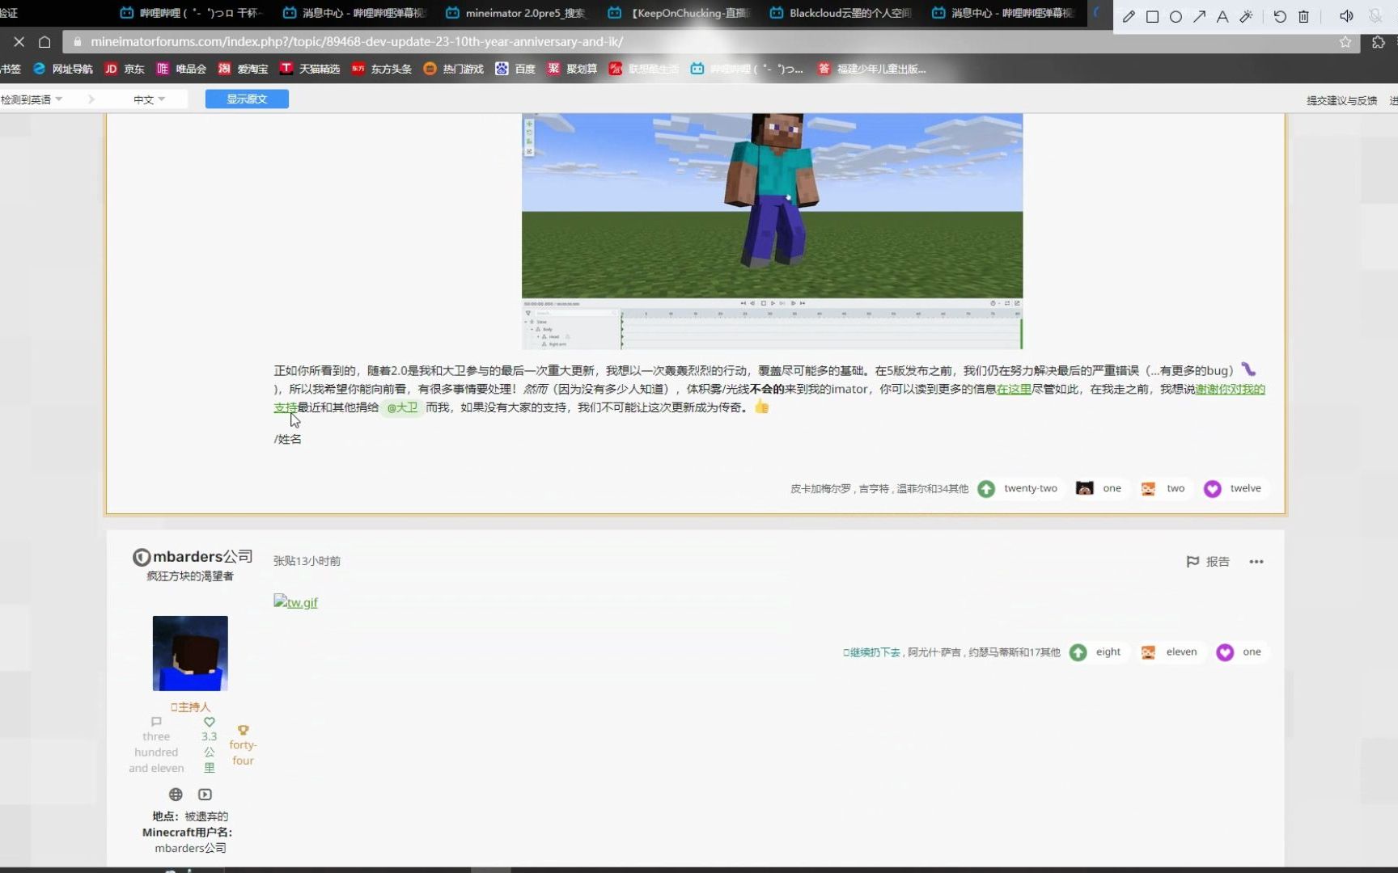Image resolution: width=1398 pixels, height=873 pixels.
Task: Open mbarders avatar image
Action: pos(190,653)
